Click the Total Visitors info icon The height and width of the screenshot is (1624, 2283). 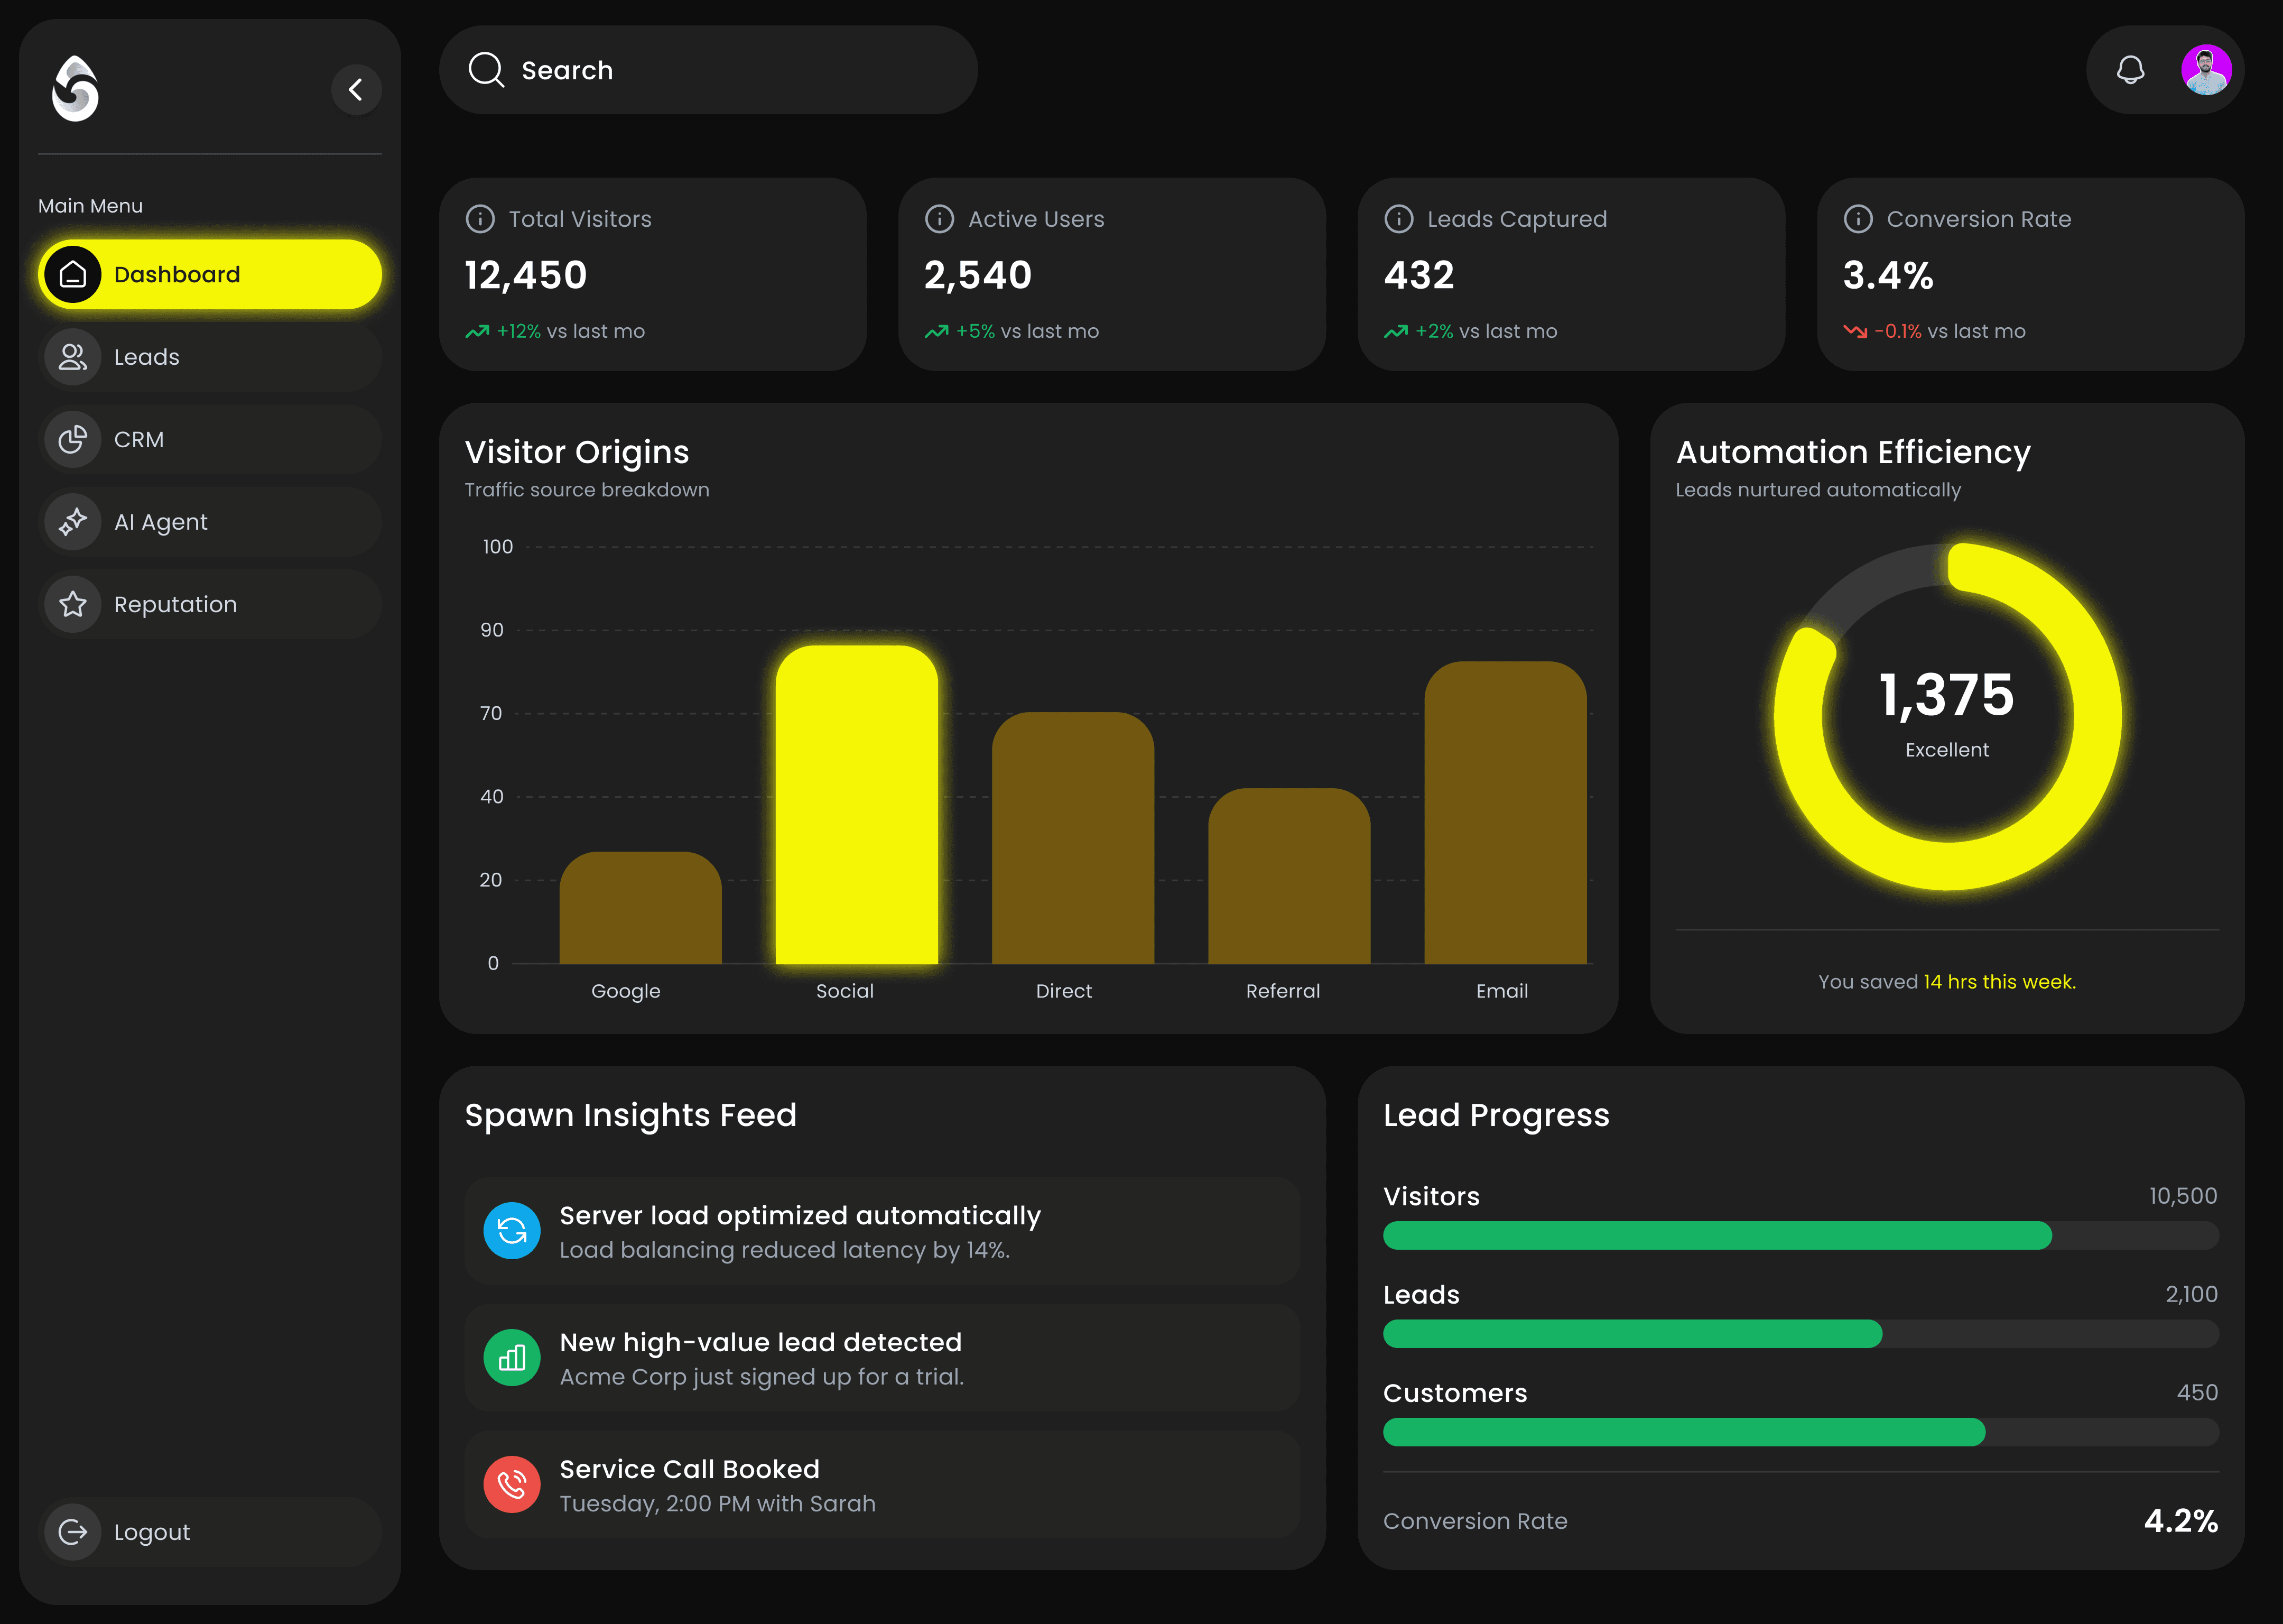[x=480, y=219]
